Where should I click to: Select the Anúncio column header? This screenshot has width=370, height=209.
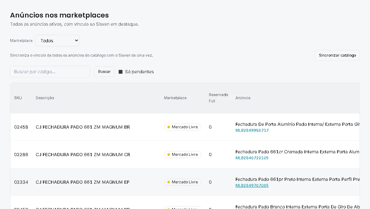point(243,98)
